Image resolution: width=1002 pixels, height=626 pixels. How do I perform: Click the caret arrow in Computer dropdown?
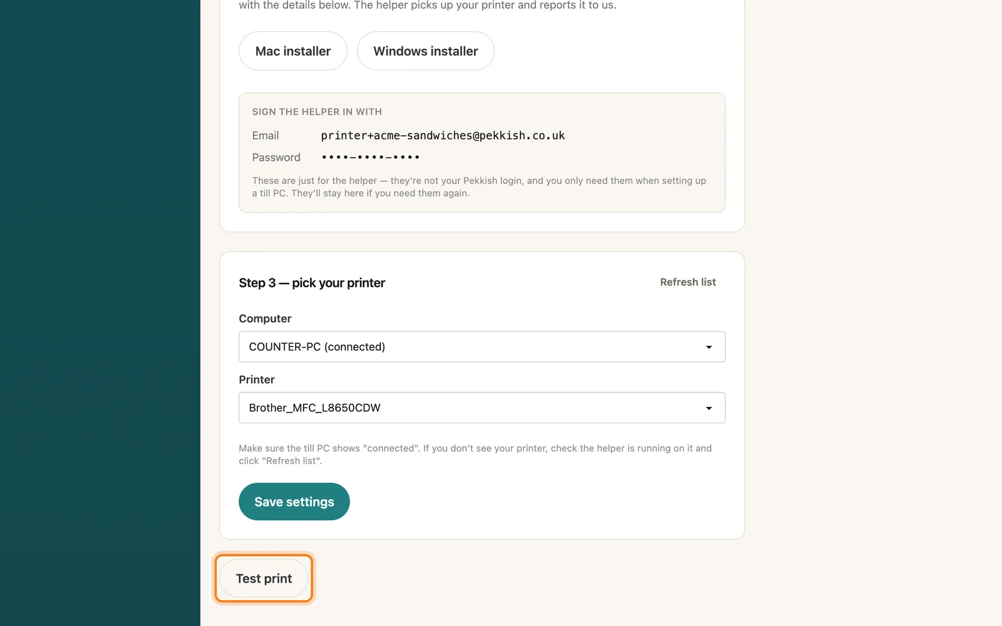(x=709, y=347)
